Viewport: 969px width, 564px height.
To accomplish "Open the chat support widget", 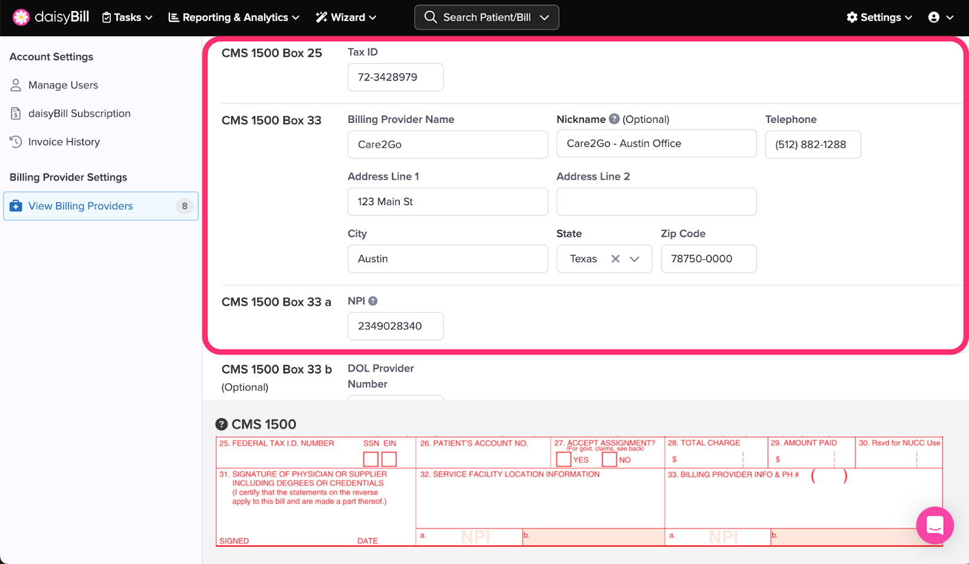I will coord(934,525).
